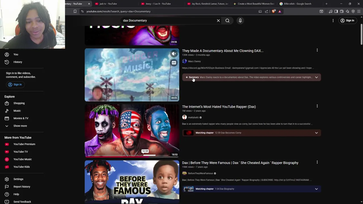
Task: Click the Macc Danny video thumbnail preview
Action: coord(132,75)
